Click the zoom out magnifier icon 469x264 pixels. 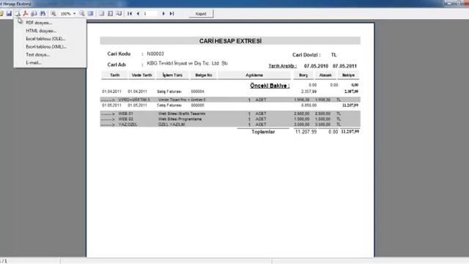point(82,13)
